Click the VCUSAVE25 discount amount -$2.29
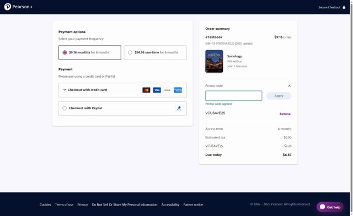Image resolution: width=353 pixels, height=216 pixels. tap(287, 146)
